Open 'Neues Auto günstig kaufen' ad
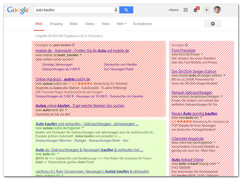Image resolution: width=242 pixels, height=180 pixels. pyautogui.click(x=194, y=113)
